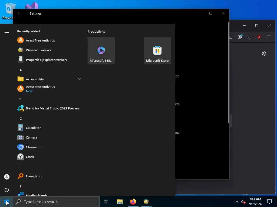277x207 pixels.
Task: Click the Settings window scrollbar
Action: click(x=228, y=72)
